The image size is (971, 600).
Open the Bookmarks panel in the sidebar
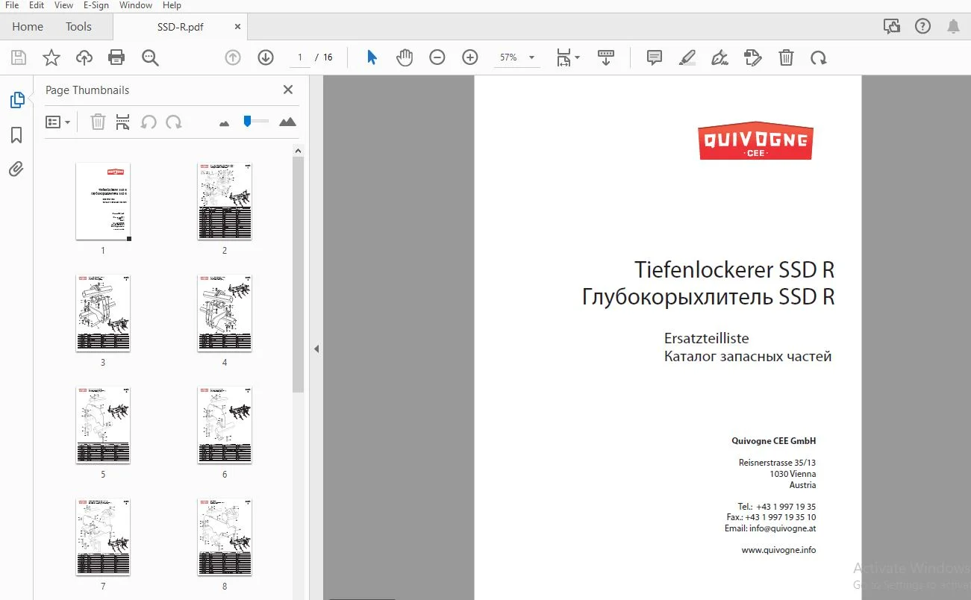coord(16,135)
